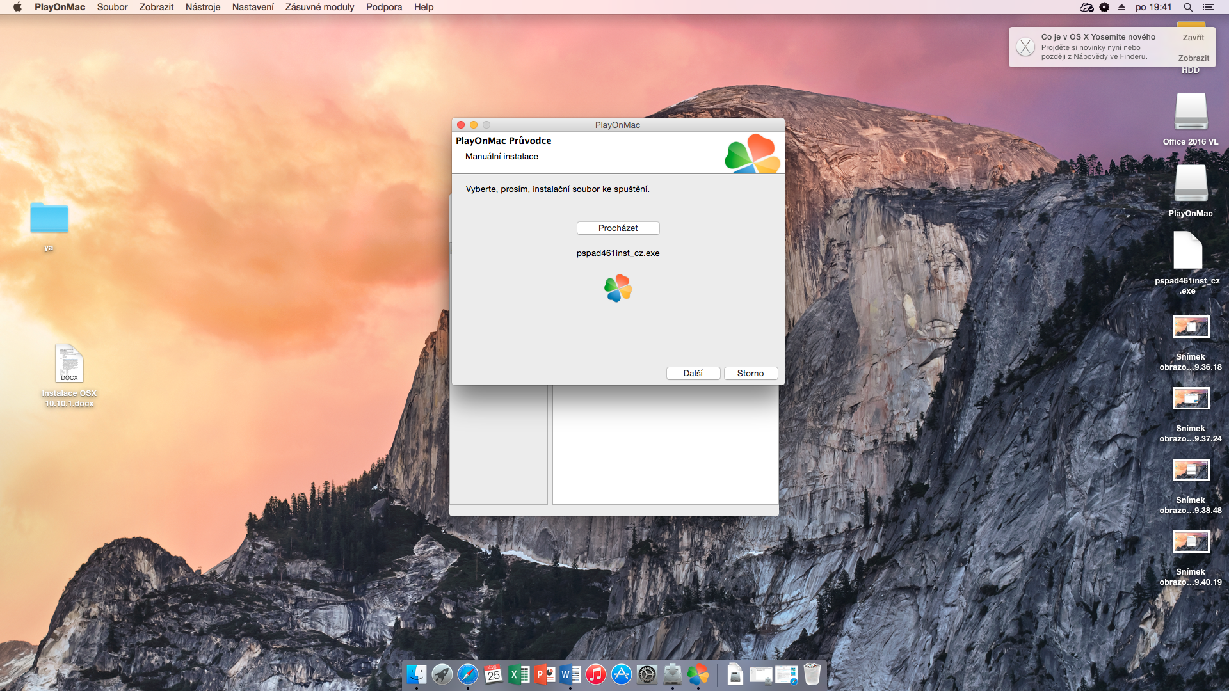Open System Preferences from the Dock

[x=650, y=675]
